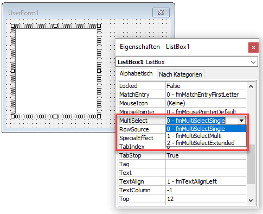Open the ListBox1 object selector dropdown
The image size is (263, 214).
pyautogui.click(x=253, y=62)
